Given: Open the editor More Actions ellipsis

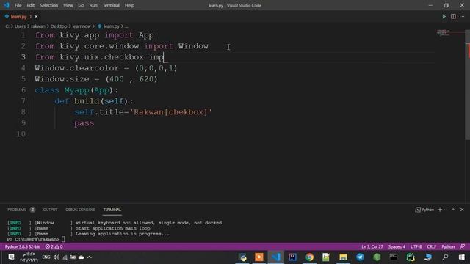Looking at the screenshot, I should (462, 16).
